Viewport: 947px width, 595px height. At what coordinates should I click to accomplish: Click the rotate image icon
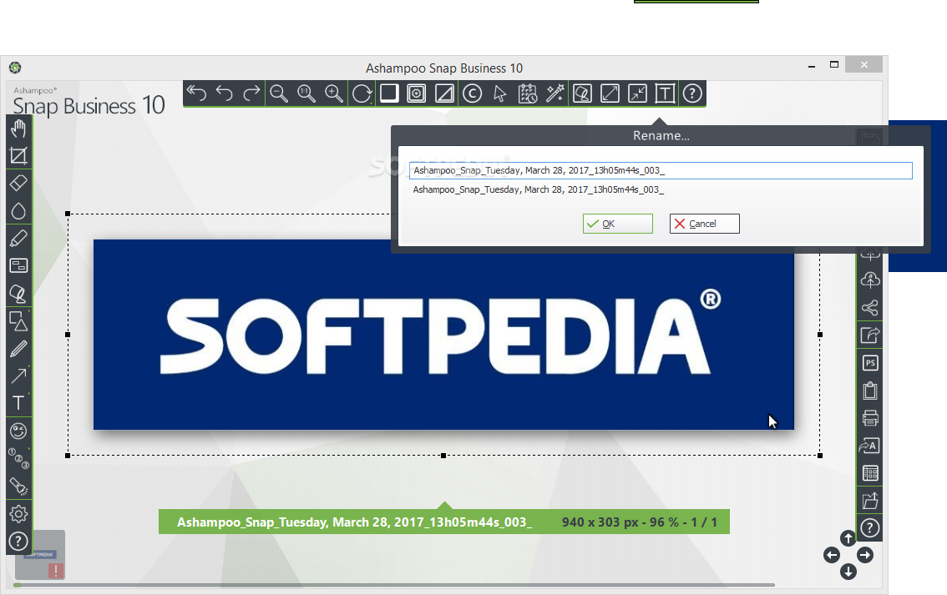(x=362, y=93)
